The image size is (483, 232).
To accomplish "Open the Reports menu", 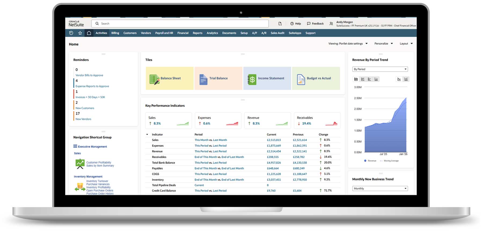I will 197,33.
